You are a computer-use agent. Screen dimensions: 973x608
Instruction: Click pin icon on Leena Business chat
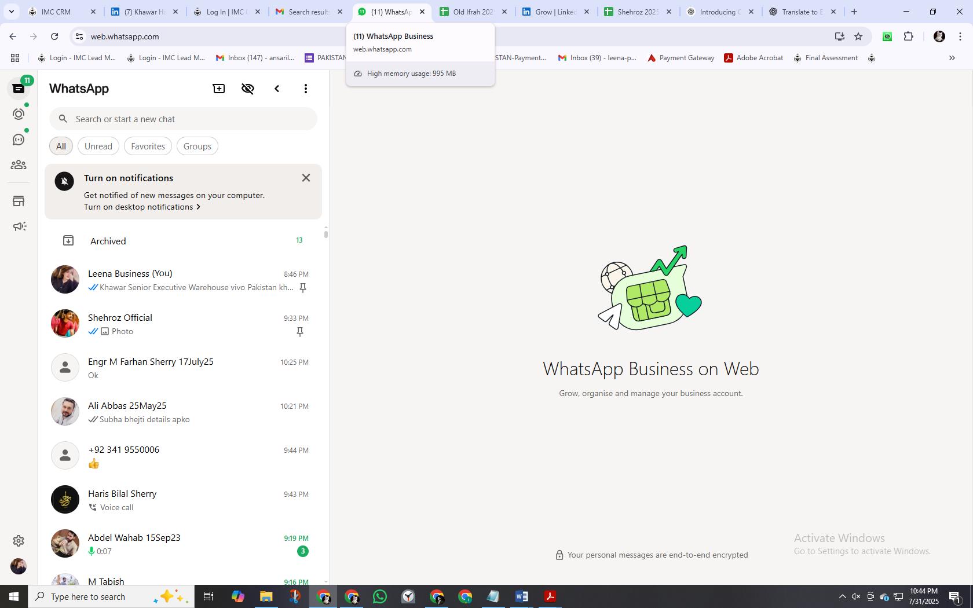(x=302, y=288)
